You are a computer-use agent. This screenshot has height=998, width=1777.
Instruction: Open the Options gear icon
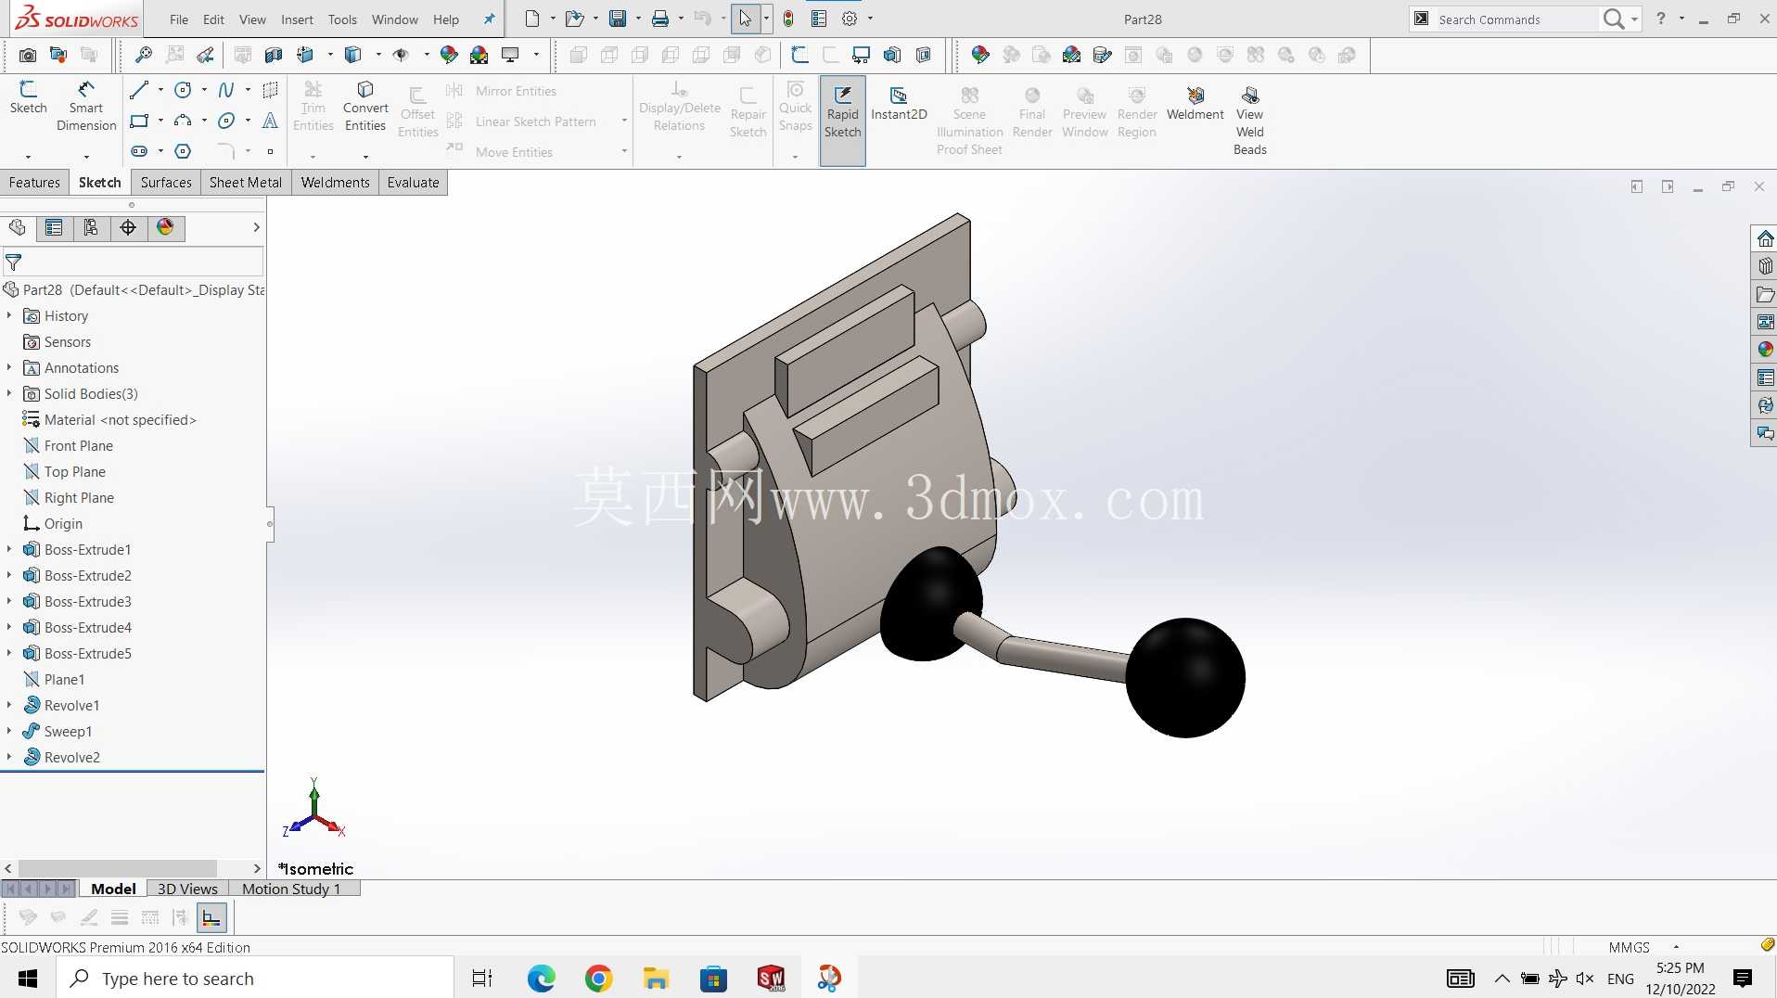[x=850, y=19]
